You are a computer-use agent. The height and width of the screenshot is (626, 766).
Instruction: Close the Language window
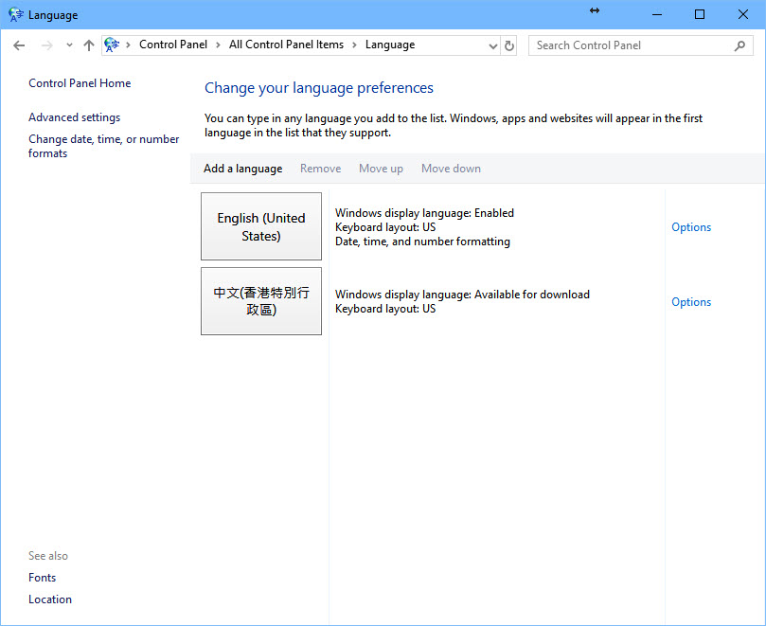[743, 14]
